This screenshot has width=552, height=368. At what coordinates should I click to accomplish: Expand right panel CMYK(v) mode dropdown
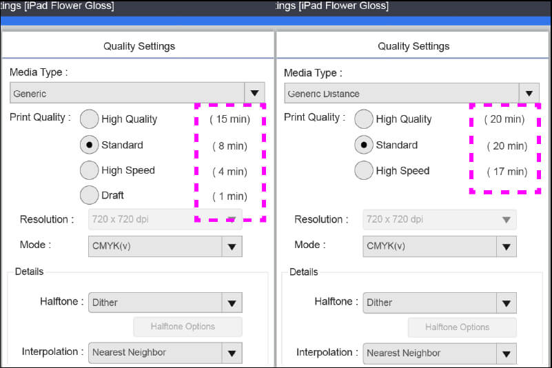[x=506, y=246]
